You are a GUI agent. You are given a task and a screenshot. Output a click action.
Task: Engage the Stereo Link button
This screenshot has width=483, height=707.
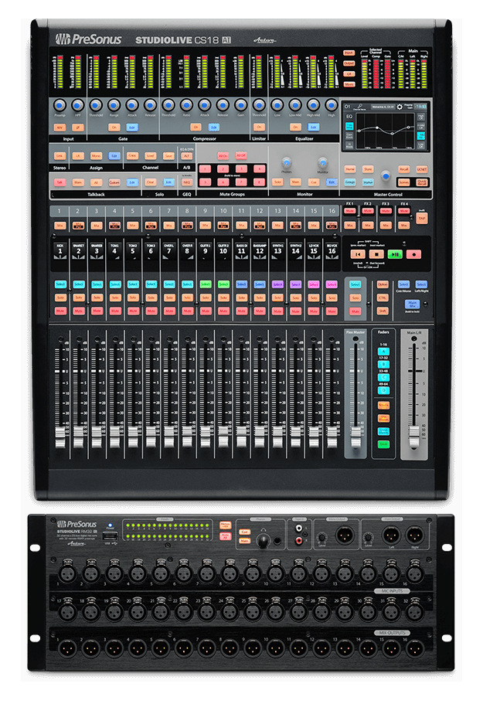(60, 155)
